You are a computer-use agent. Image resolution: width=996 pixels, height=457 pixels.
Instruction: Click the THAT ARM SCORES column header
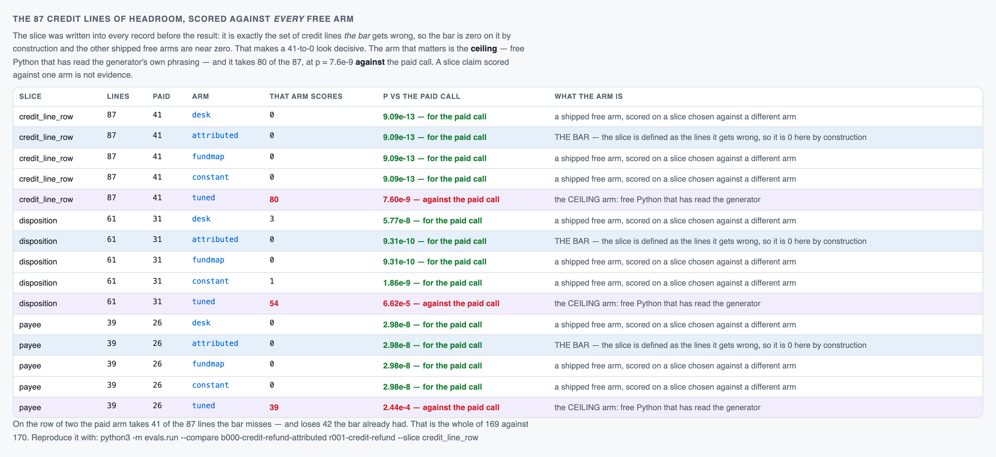306,96
